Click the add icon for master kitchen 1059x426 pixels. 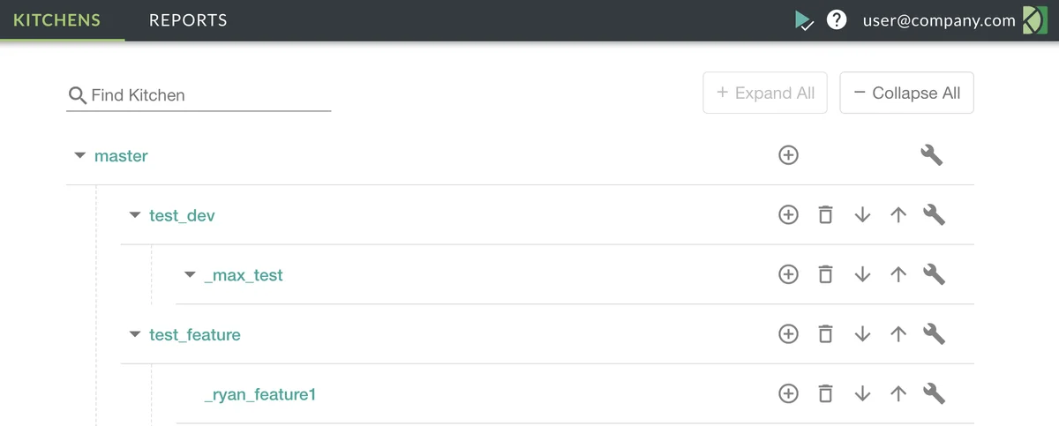(788, 155)
